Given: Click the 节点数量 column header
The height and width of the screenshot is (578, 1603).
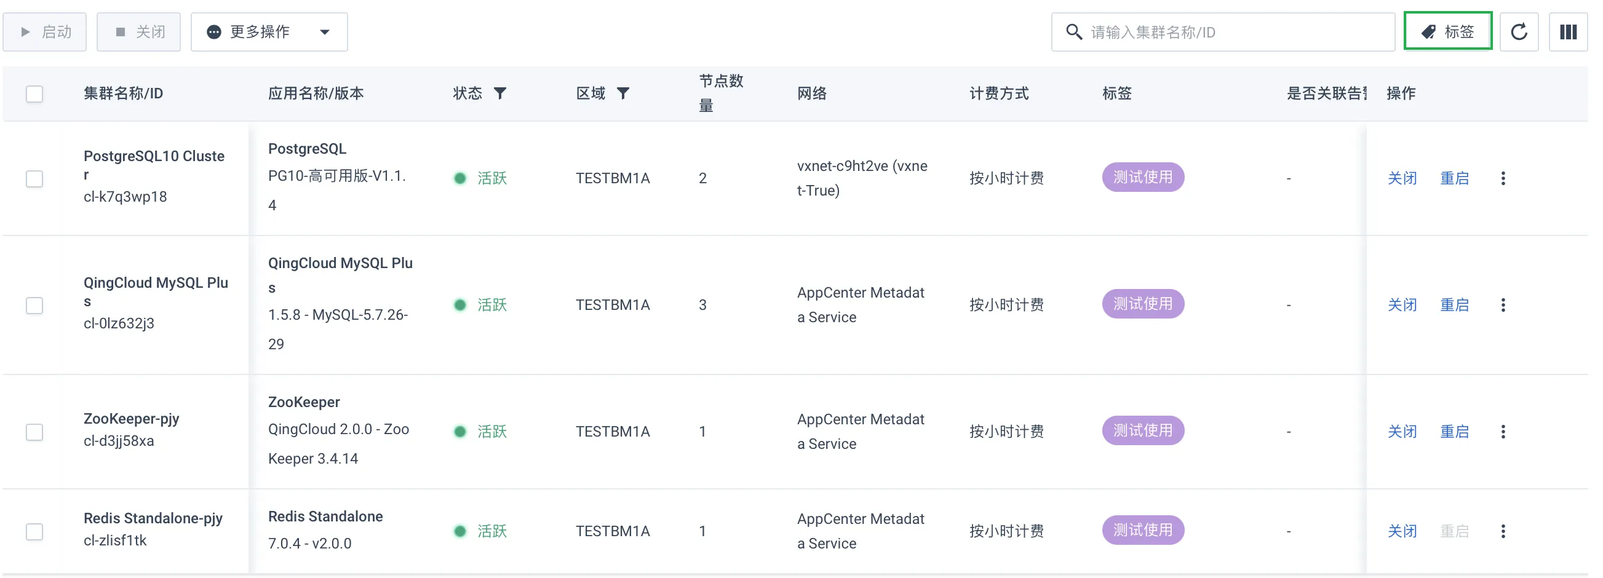Looking at the screenshot, I should [721, 93].
